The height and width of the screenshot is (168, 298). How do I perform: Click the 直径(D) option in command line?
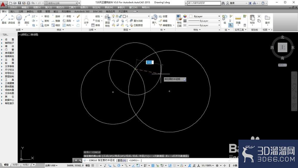(x=122, y=160)
